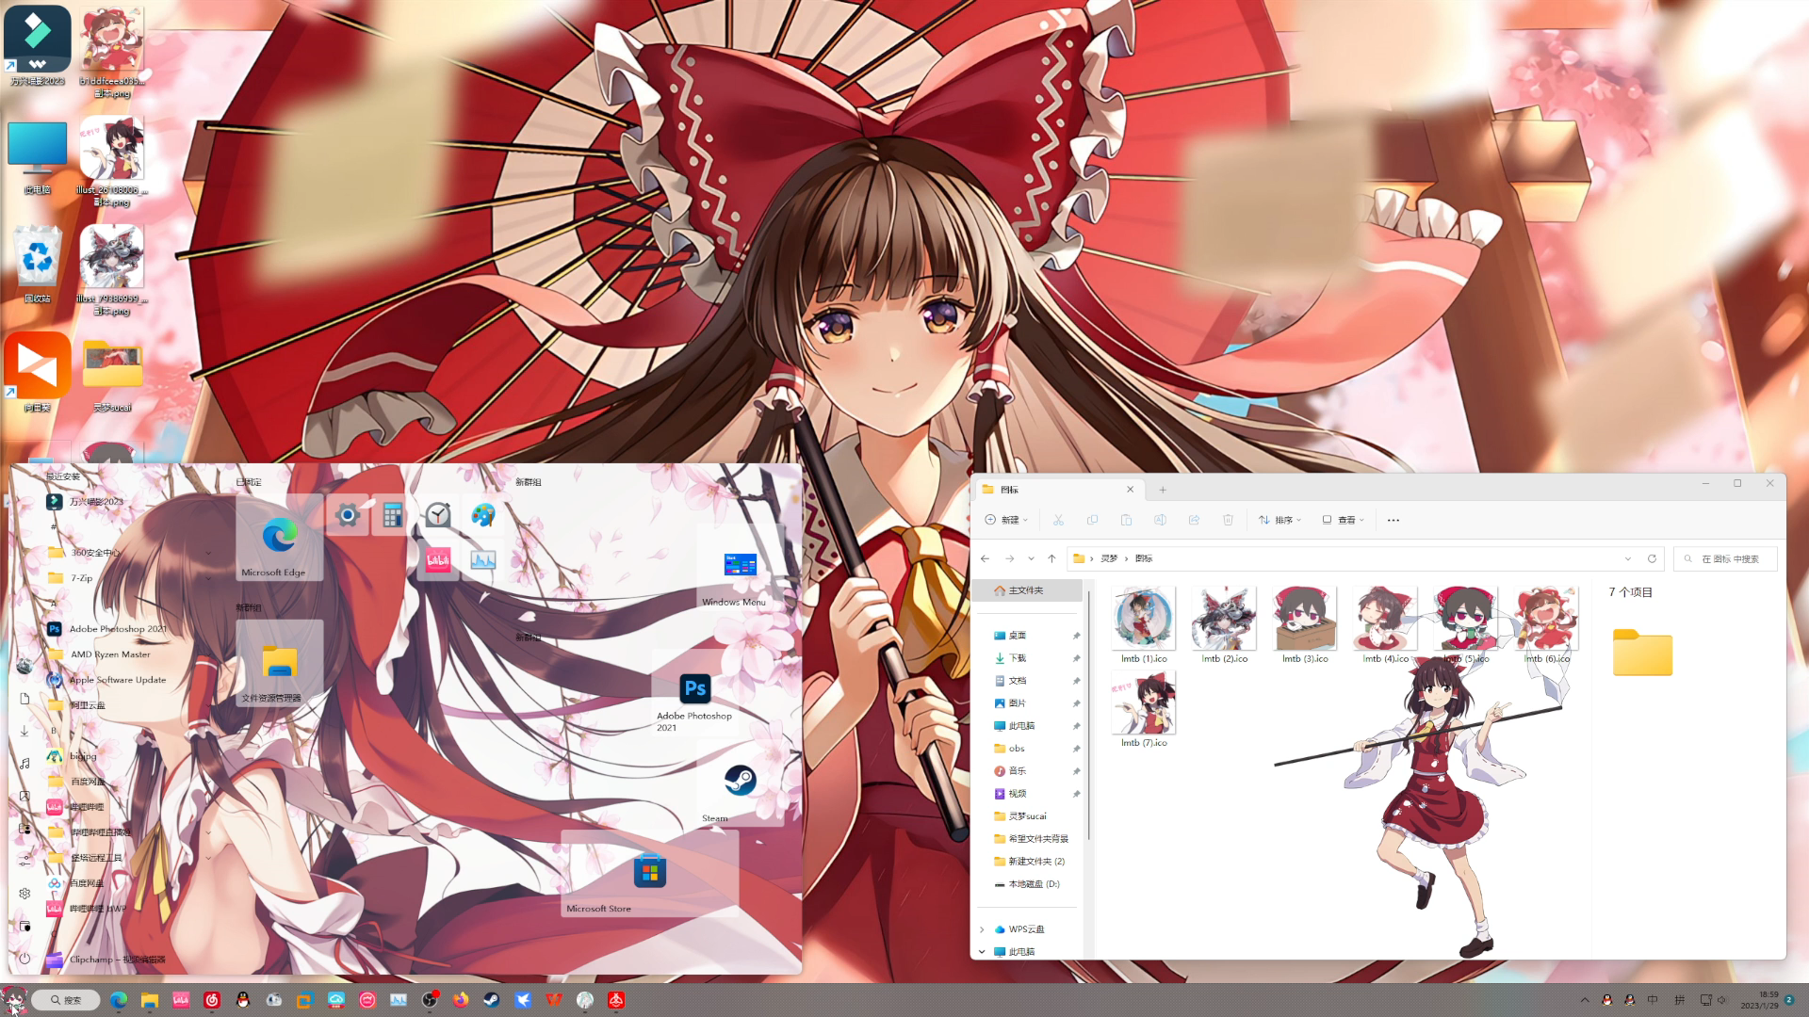Open Calculator tile in start menu
This screenshot has width=1809, height=1017.
393,515
